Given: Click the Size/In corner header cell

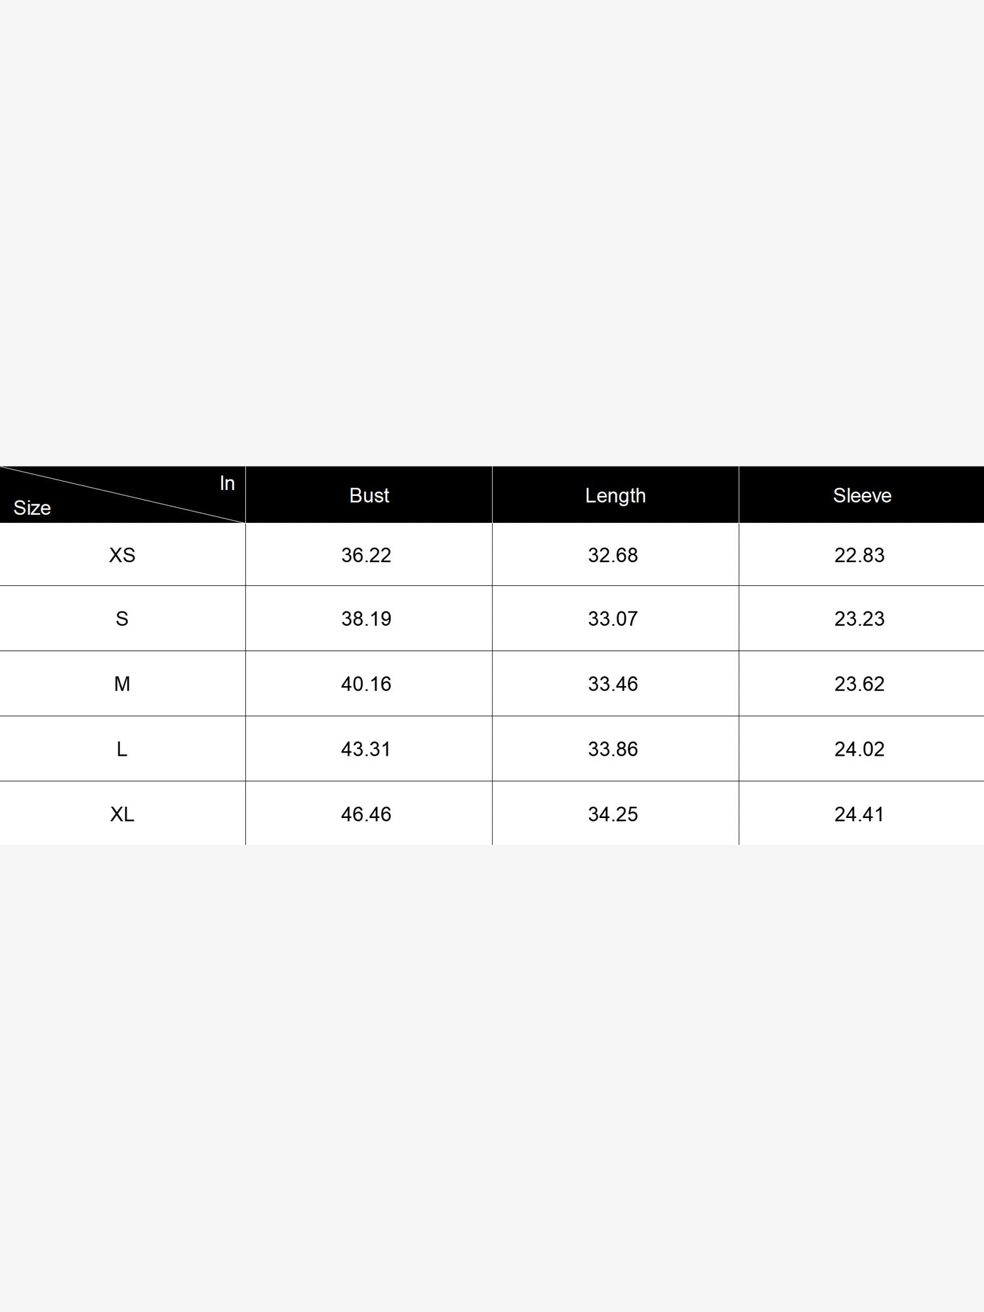Looking at the screenshot, I should (123, 495).
